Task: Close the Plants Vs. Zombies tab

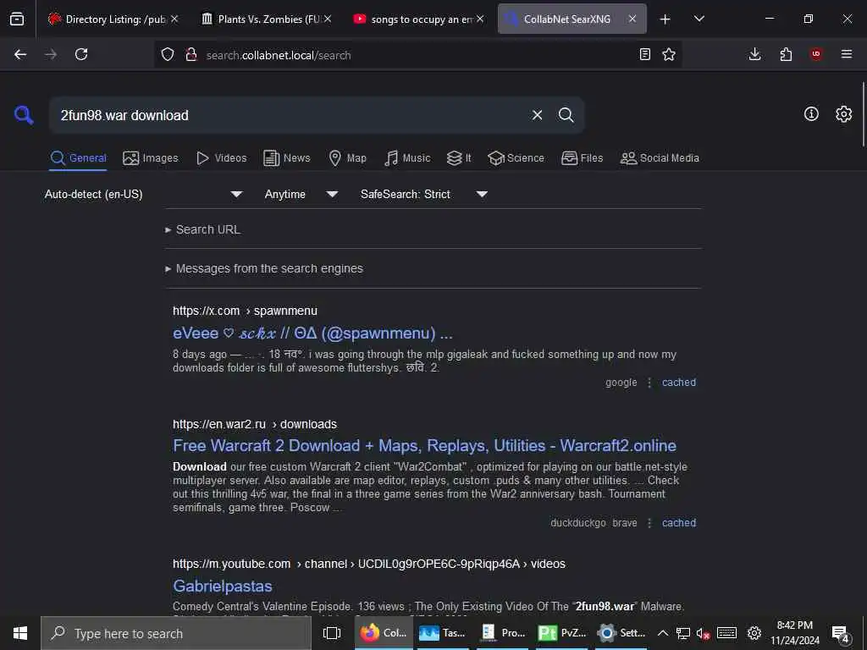Action: (x=328, y=19)
